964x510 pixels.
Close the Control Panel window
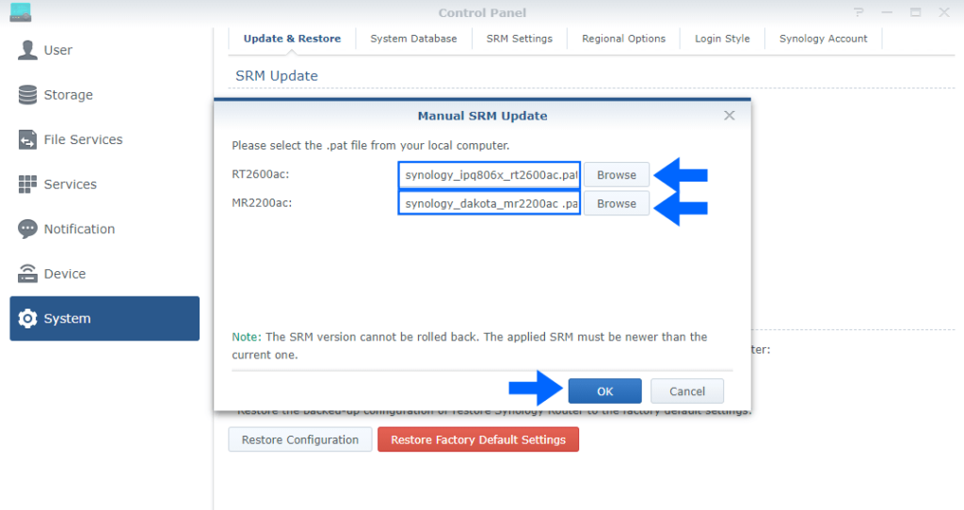click(x=943, y=12)
